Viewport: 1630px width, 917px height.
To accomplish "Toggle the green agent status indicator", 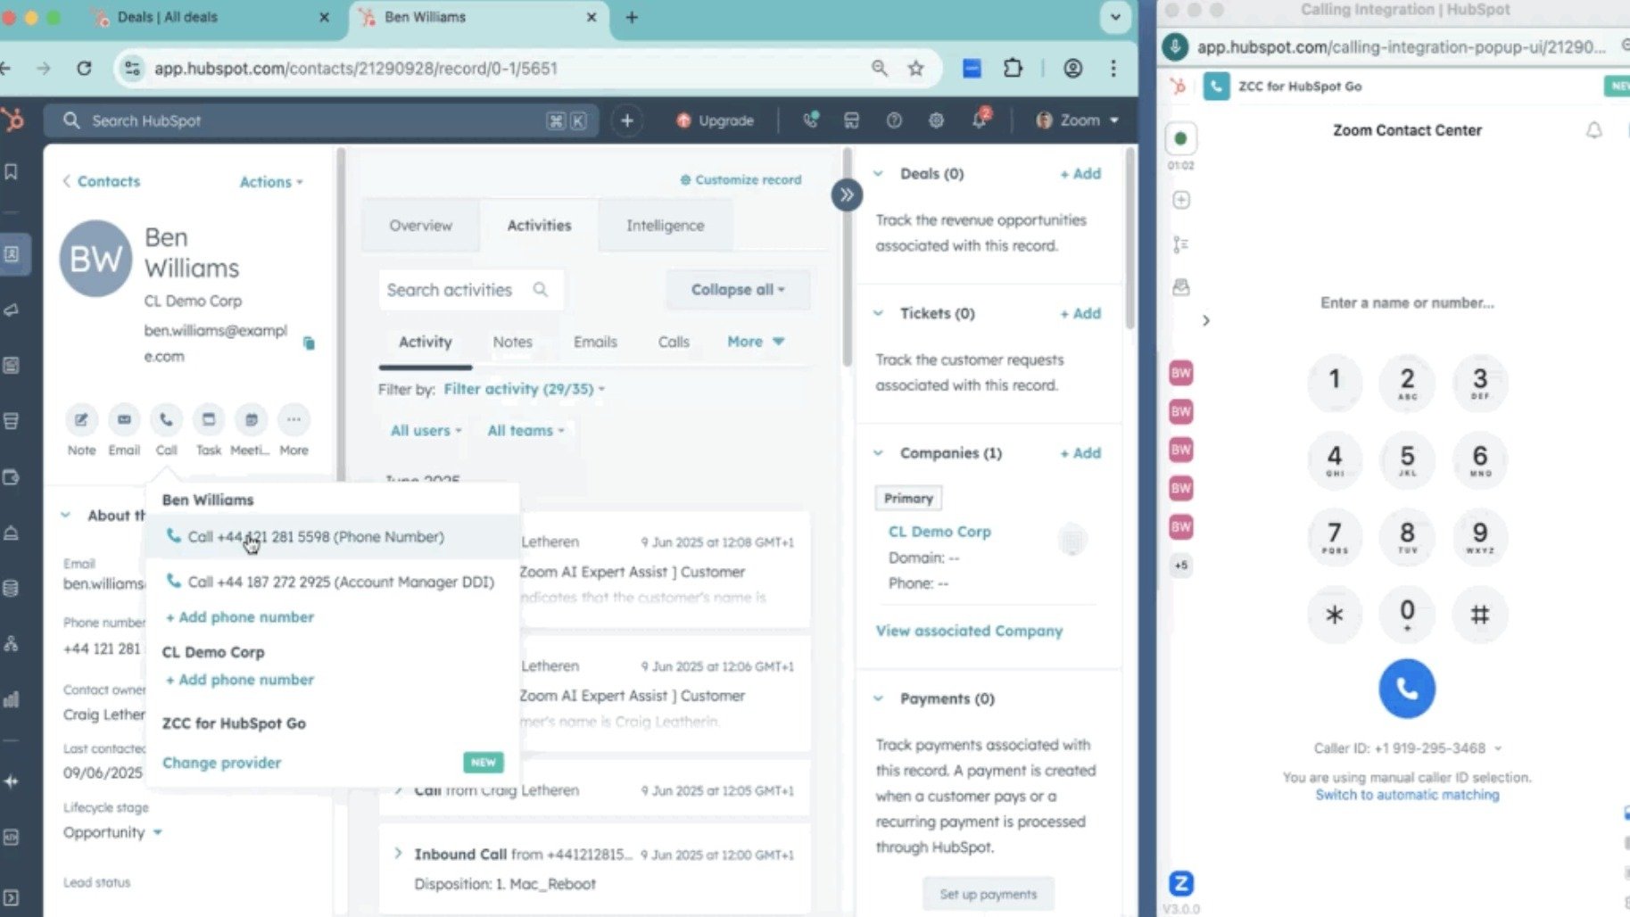I will [1180, 139].
